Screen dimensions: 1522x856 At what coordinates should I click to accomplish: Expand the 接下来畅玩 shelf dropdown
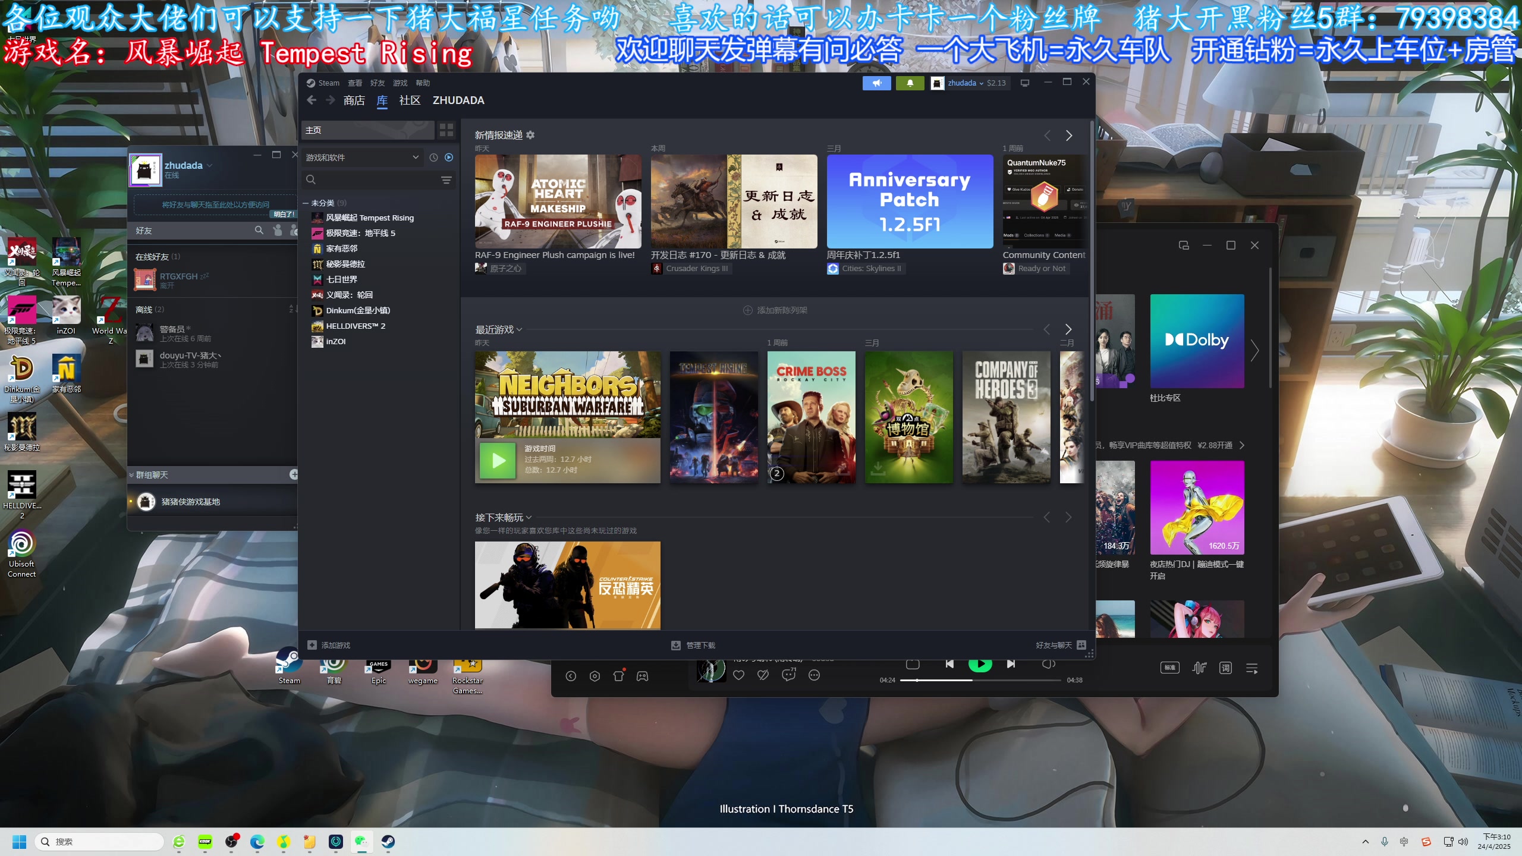click(529, 517)
